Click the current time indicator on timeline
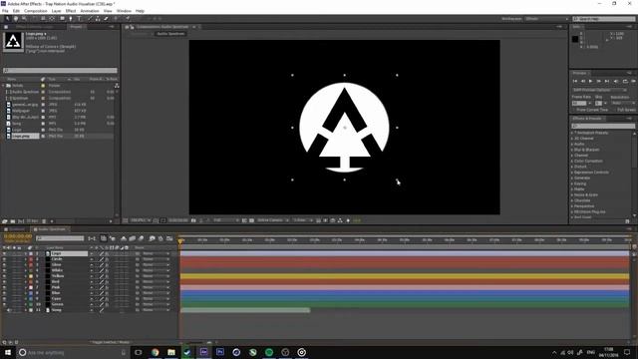The width and height of the screenshot is (638, 359). click(180, 241)
